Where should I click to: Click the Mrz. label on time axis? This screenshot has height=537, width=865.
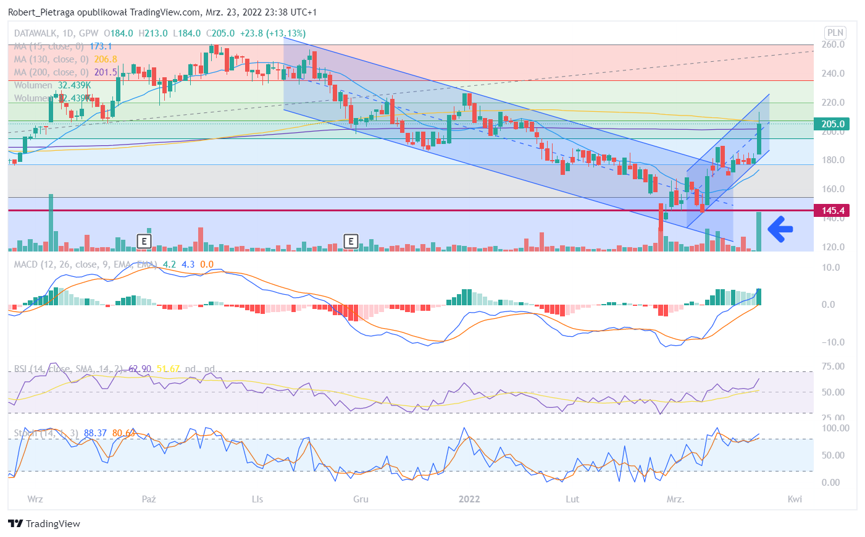[x=675, y=499]
